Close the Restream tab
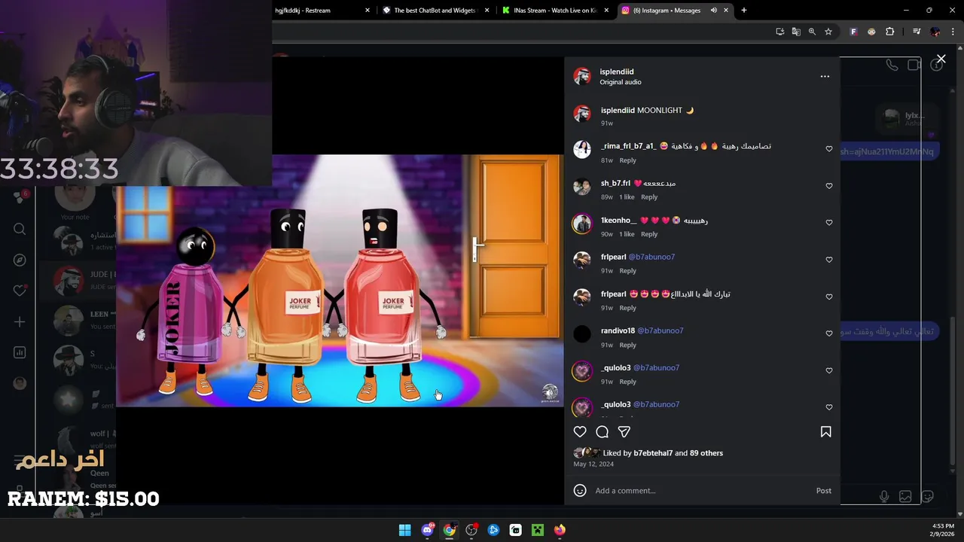 coord(368,11)
